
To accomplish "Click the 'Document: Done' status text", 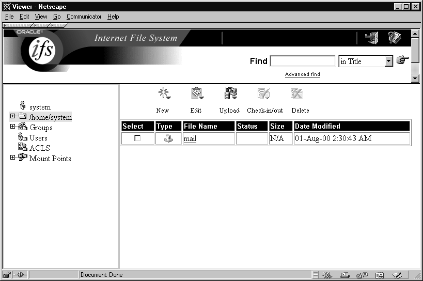I will click(x=101, y=275).
